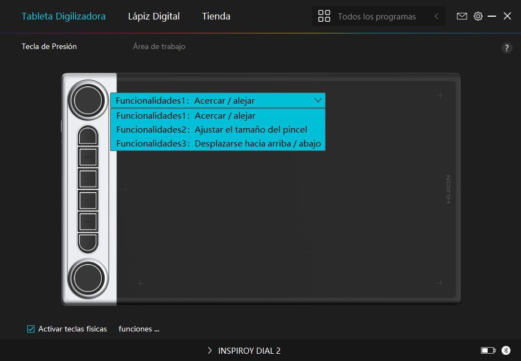
Task: Open the mail messages icon
Action: (x=461, y=16)
